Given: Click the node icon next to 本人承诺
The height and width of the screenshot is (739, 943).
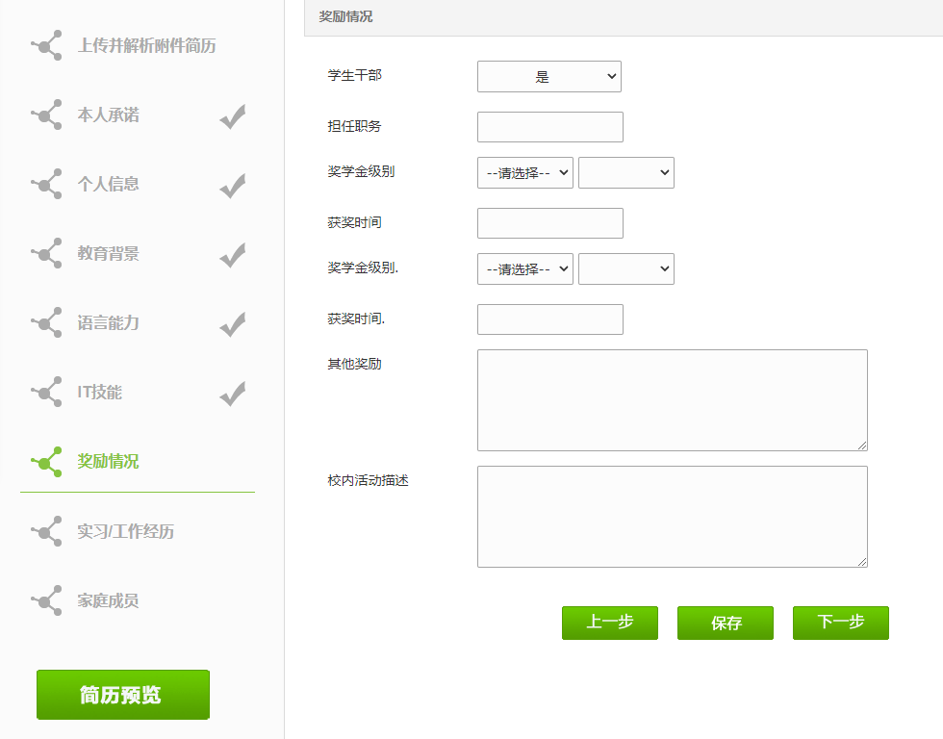Looking at the screenshot, I should (x=45, y=115).
